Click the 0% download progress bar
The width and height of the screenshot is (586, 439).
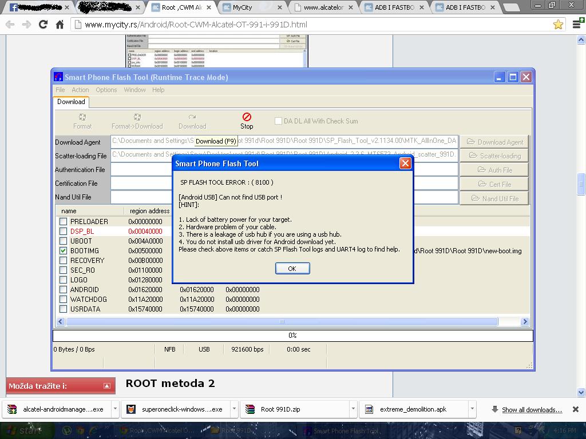[292, 335]
